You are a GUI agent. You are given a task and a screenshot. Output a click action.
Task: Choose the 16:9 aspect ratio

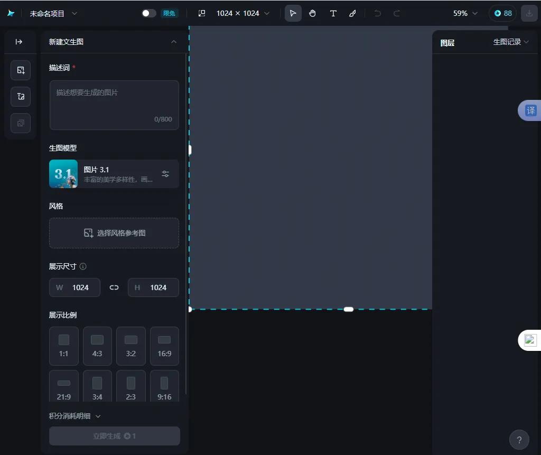pyautogui.click(x=164, y=346)
